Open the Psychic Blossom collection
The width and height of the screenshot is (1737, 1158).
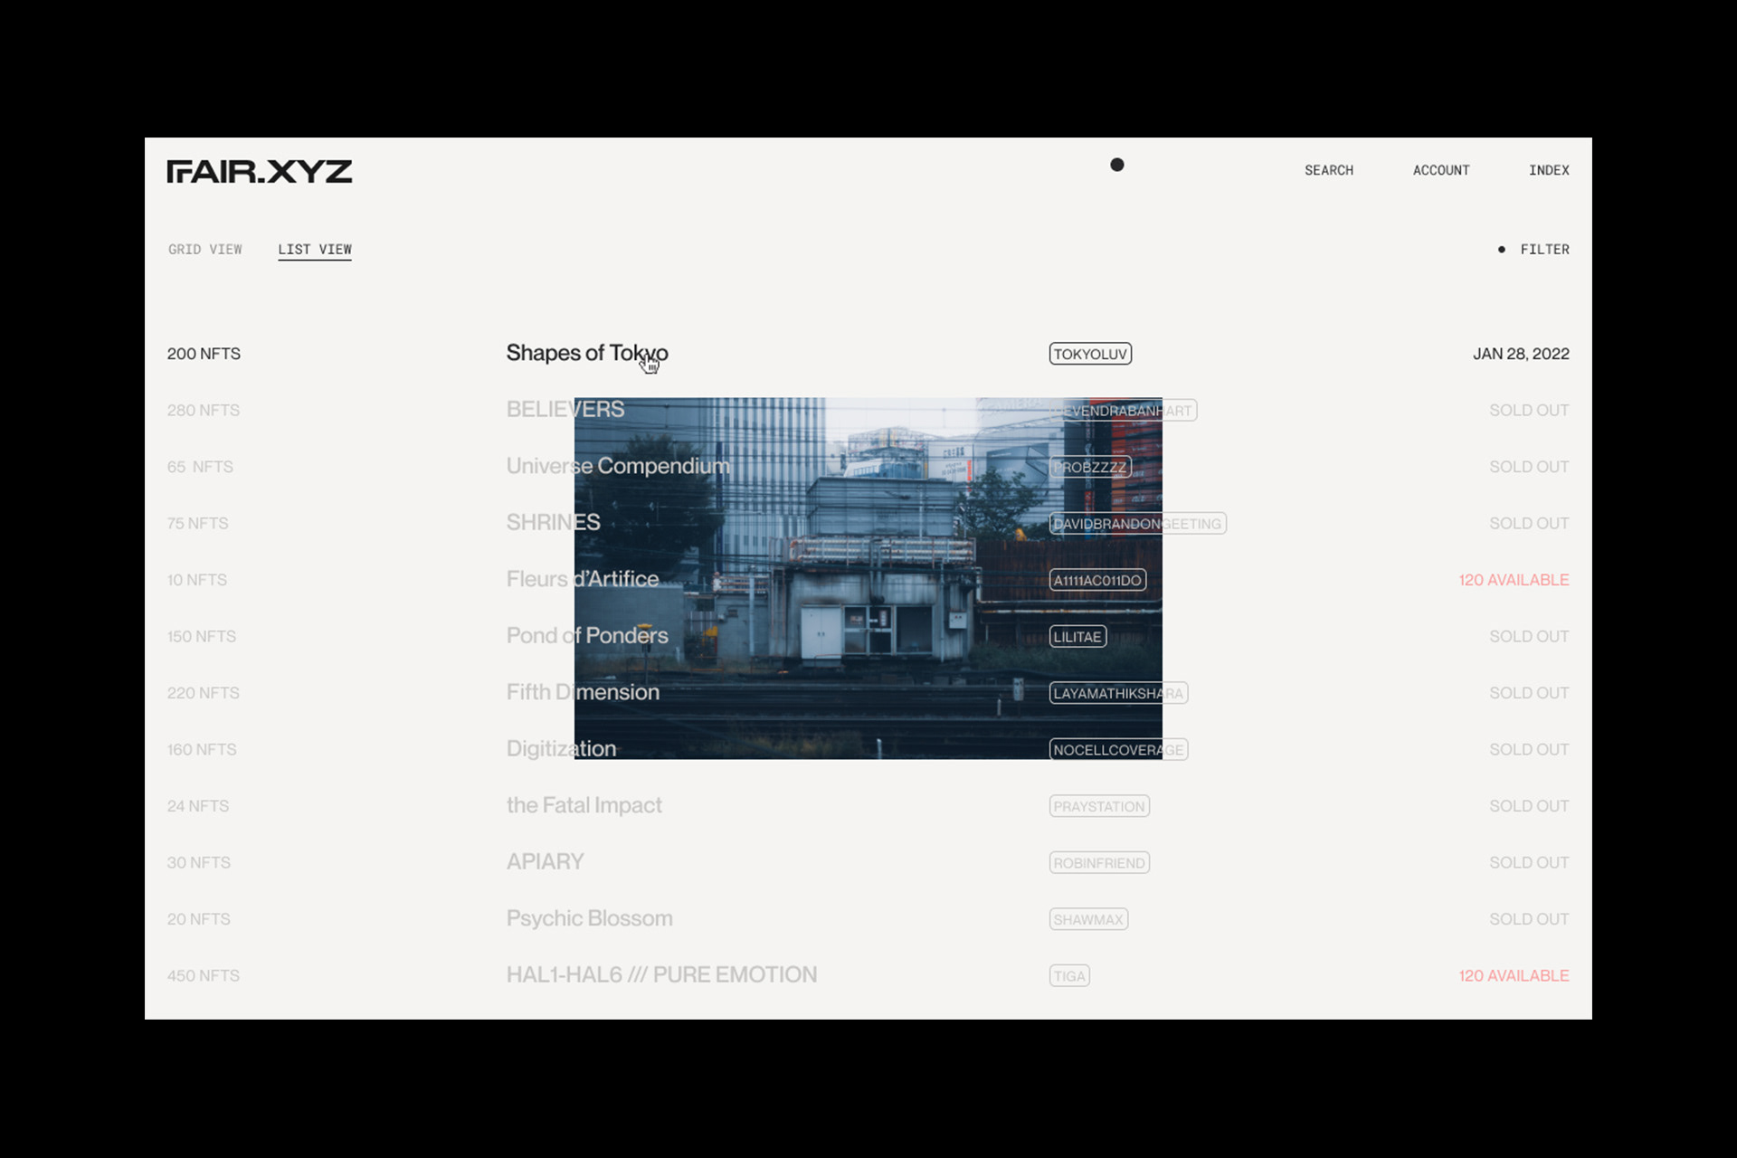(x=589, y=918)
